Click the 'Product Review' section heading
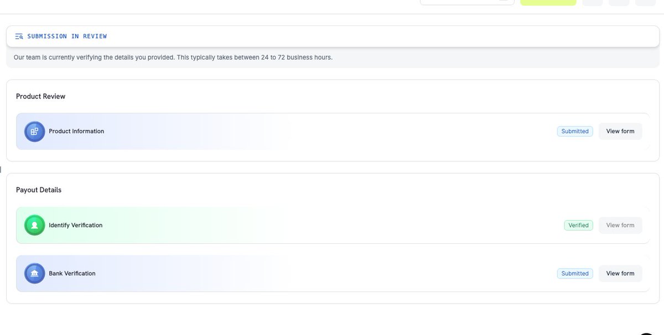 tap(40, 96)
